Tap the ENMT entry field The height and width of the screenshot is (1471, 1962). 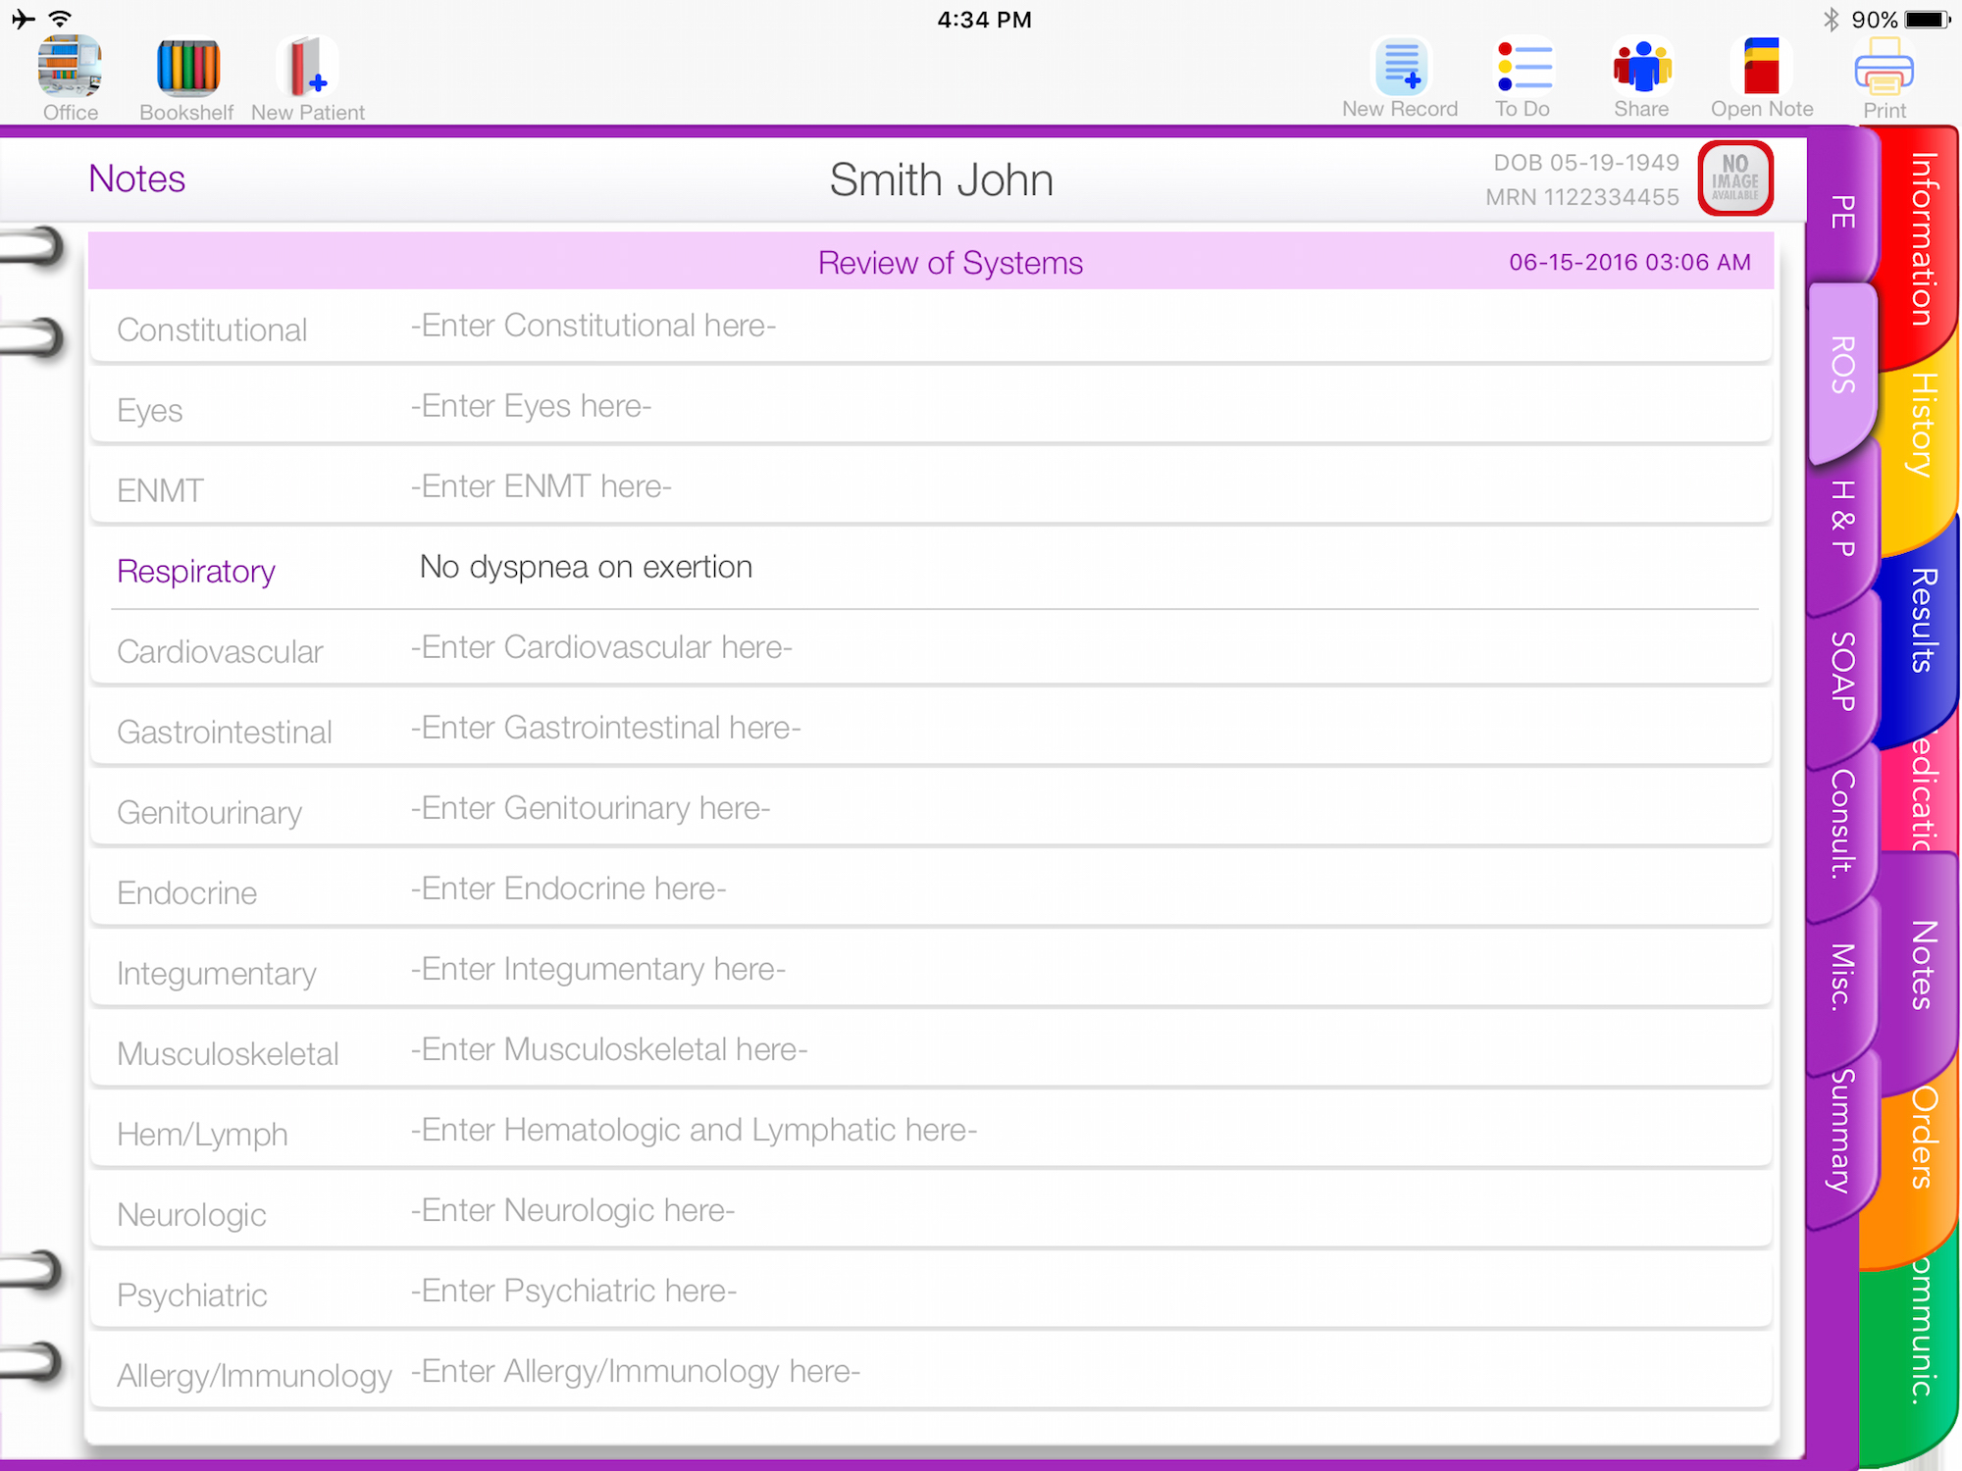pyautogui.click(x=1089, y=486)
